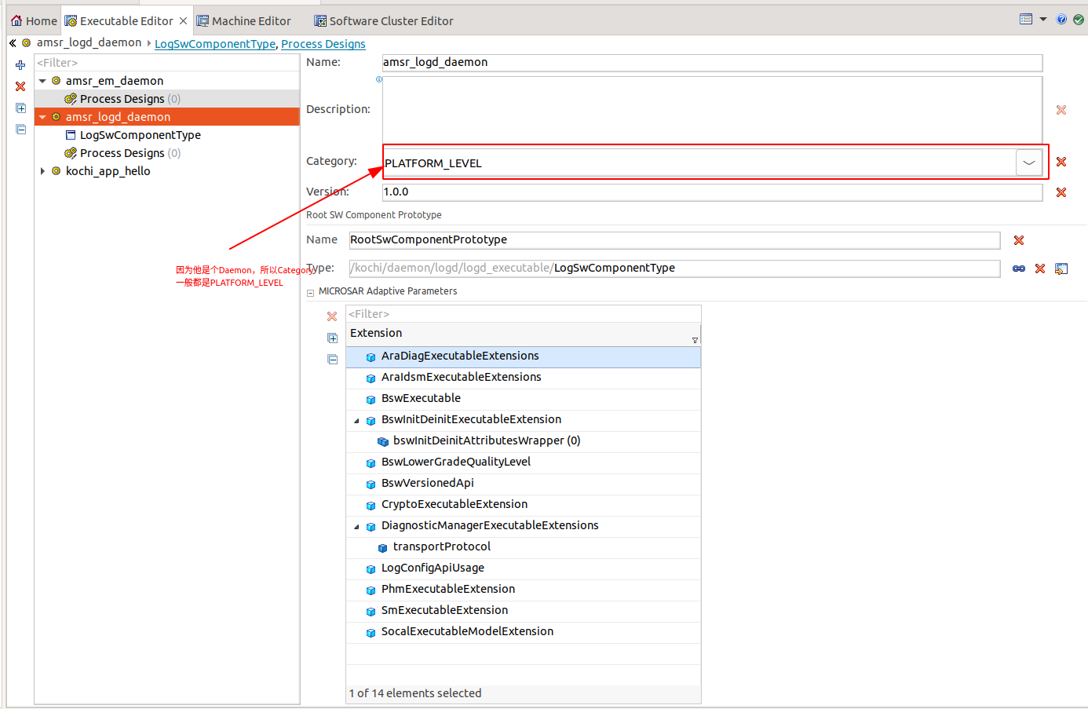Click the BswExecutable cube icon
This screenshot has height=709, width=1088.
[371, 400]
